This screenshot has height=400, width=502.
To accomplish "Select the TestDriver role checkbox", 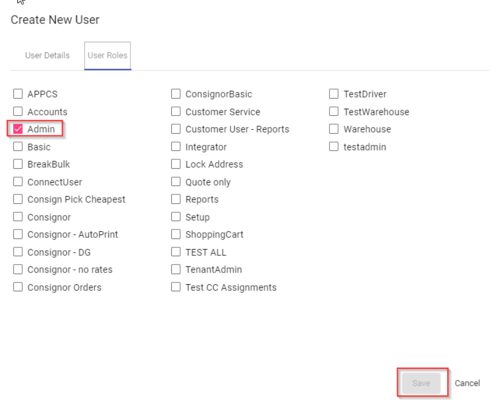I will [334, 94].
